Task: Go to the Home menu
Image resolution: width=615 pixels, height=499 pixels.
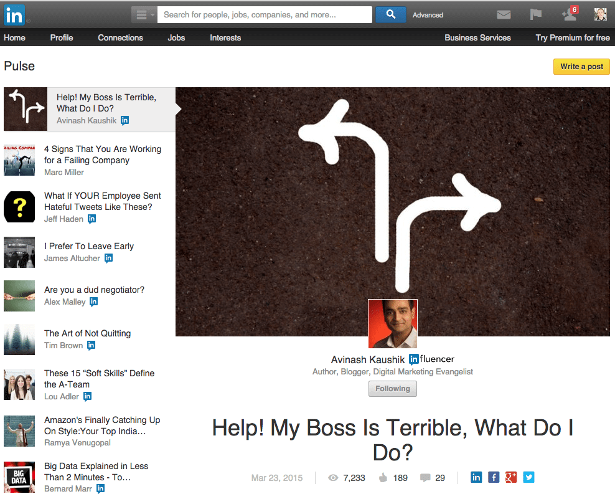Action: [14, 38]
